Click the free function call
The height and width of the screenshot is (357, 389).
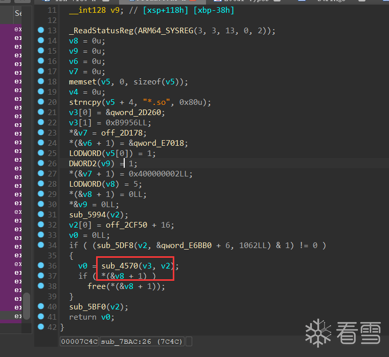click(97, 286)
